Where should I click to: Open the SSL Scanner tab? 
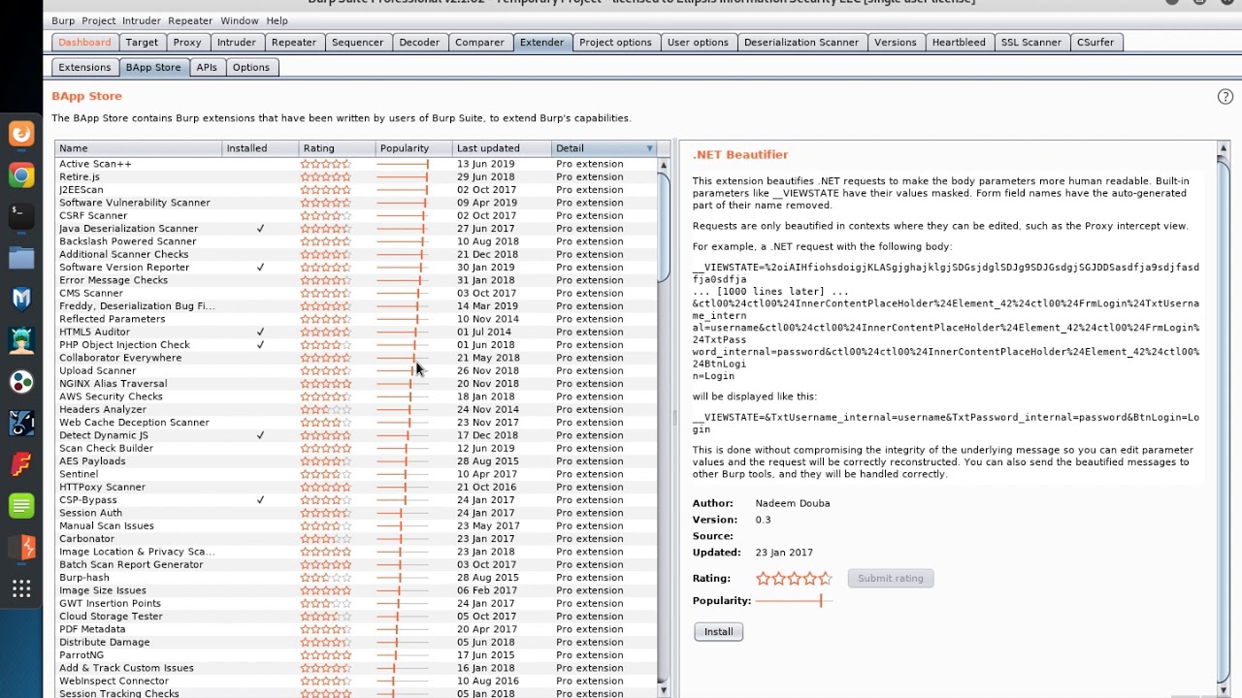click(x=1031, y=43)
